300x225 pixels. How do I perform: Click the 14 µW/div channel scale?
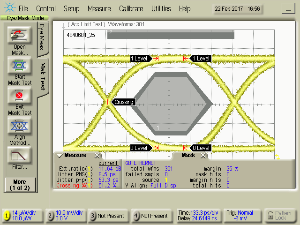point(24,213)
